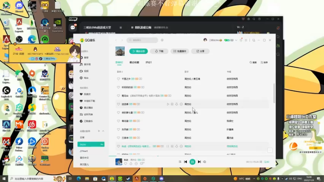Open MV of 千里之外

[141, 79]
